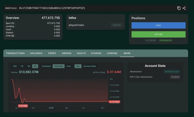
Task: Click the $-39.96M chart low marker
Action: [23, 106]
